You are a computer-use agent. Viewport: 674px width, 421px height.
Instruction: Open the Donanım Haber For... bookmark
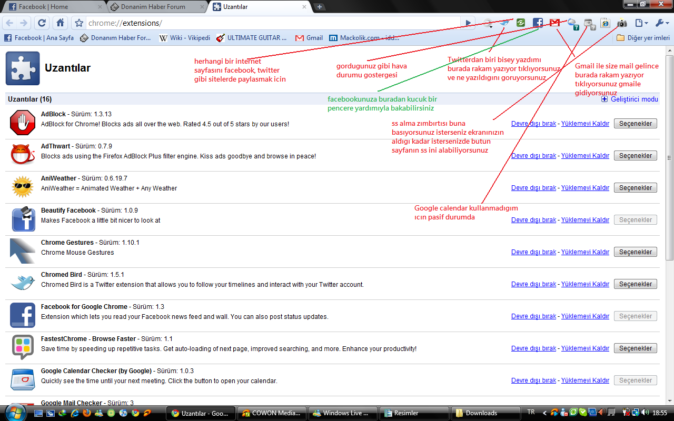(x=115, y=38)
